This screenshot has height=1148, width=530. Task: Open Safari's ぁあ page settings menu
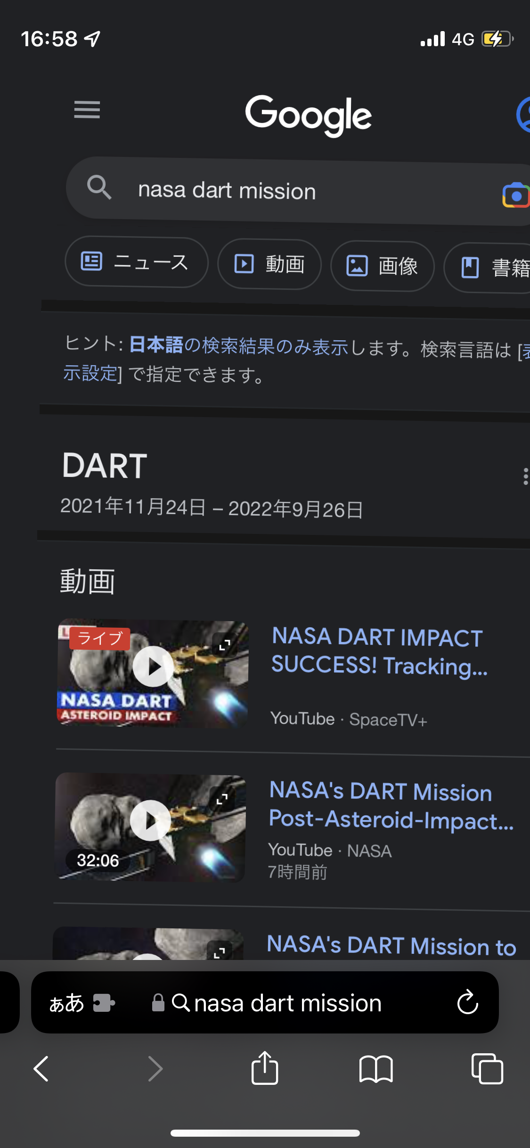[x=66, y=1003]
